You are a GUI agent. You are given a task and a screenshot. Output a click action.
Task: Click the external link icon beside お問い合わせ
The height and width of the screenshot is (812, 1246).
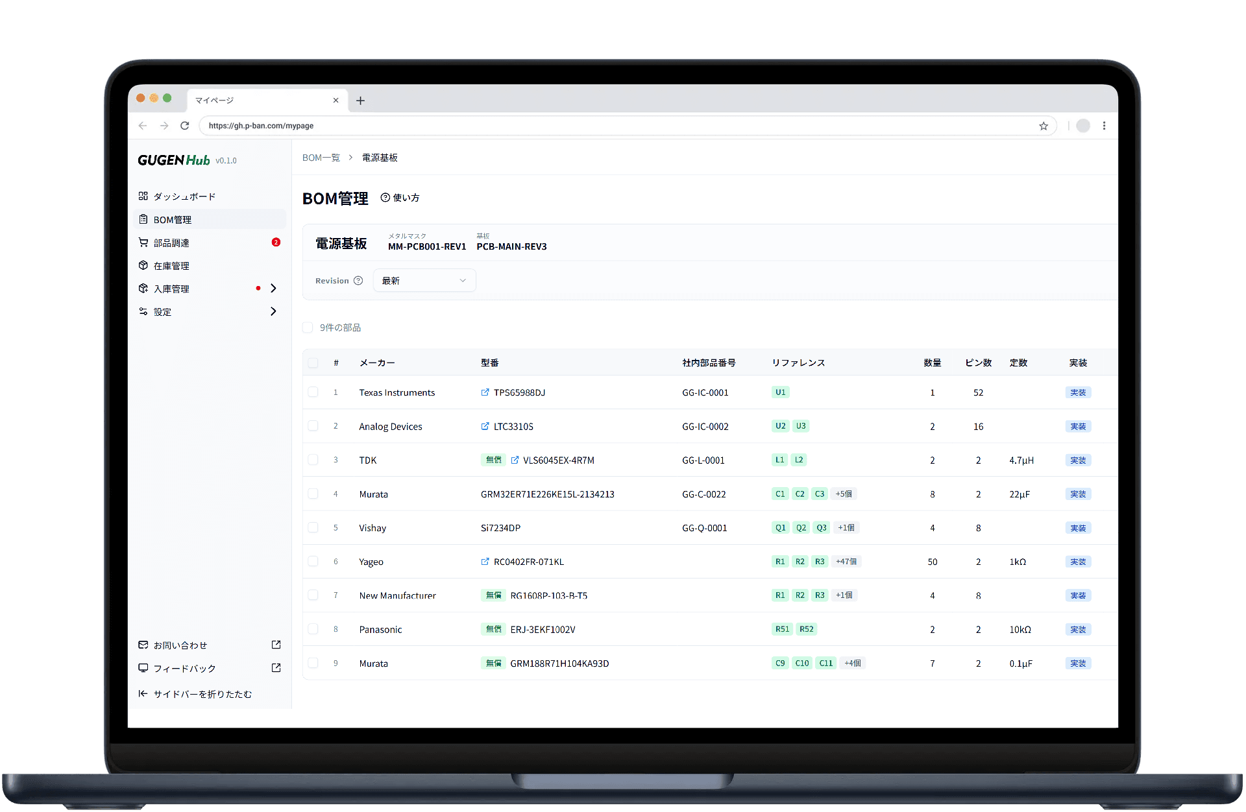coord(276,645)
